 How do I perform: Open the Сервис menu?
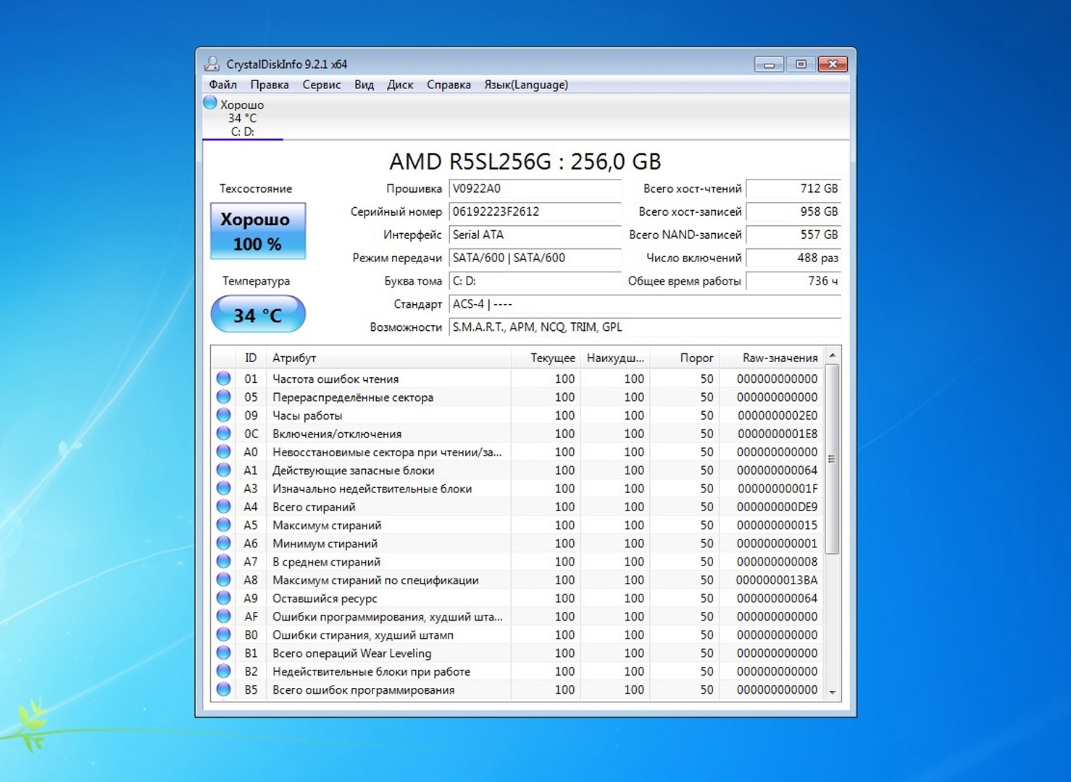[322, 85]
